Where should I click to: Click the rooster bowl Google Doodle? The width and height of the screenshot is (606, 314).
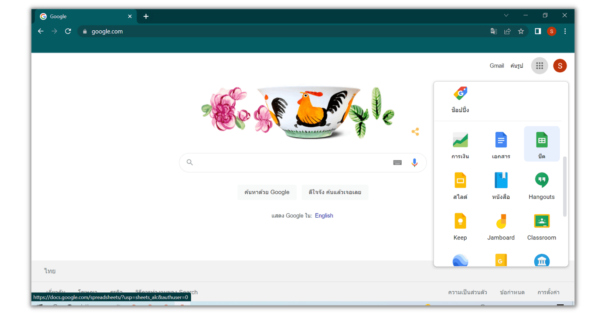(x=298, y=113)
